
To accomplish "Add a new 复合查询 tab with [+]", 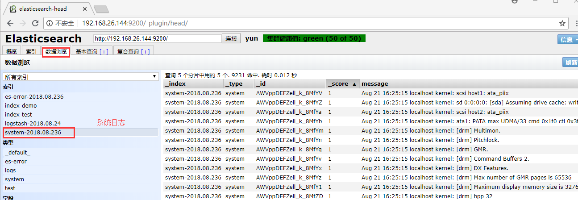I will click(146, 52).
